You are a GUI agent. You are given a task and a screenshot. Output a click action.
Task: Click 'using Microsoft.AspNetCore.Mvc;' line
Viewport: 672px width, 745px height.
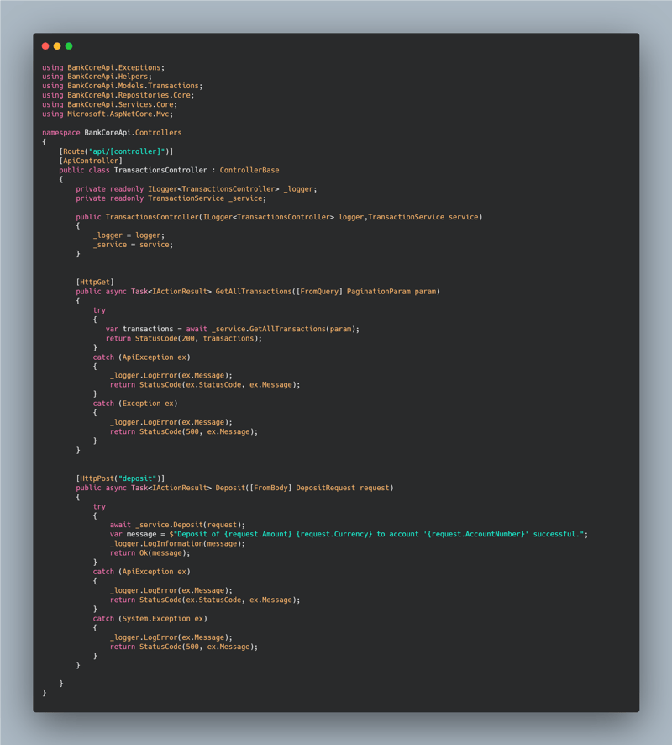coord(108,114)
